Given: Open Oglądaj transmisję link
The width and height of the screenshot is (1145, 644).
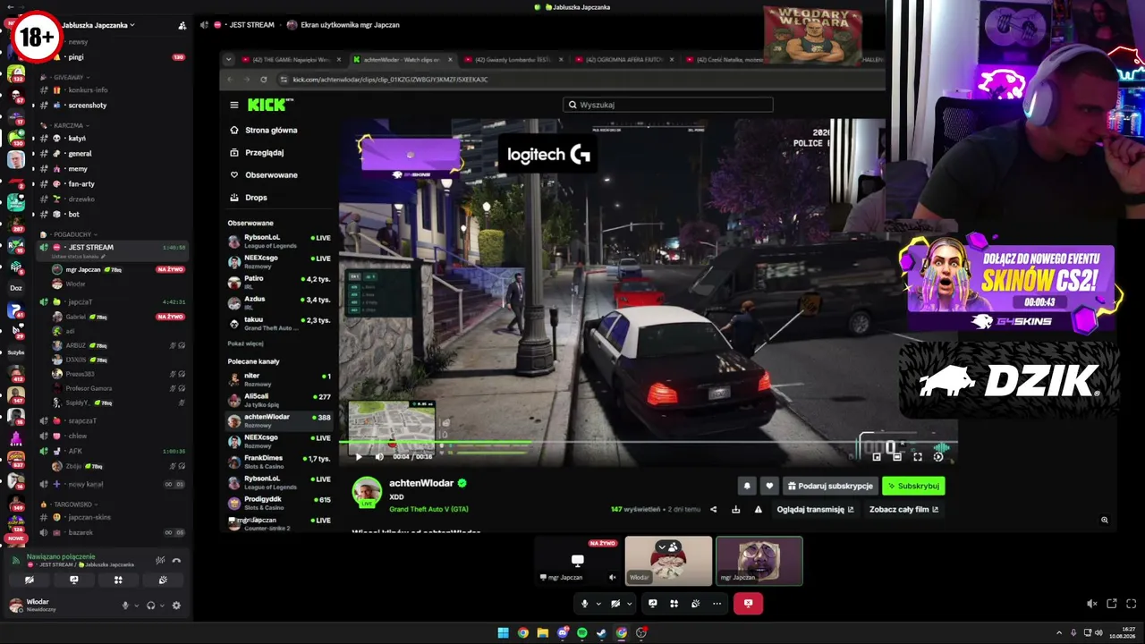Looking at the screenshot, I should [x=815, y=510].
